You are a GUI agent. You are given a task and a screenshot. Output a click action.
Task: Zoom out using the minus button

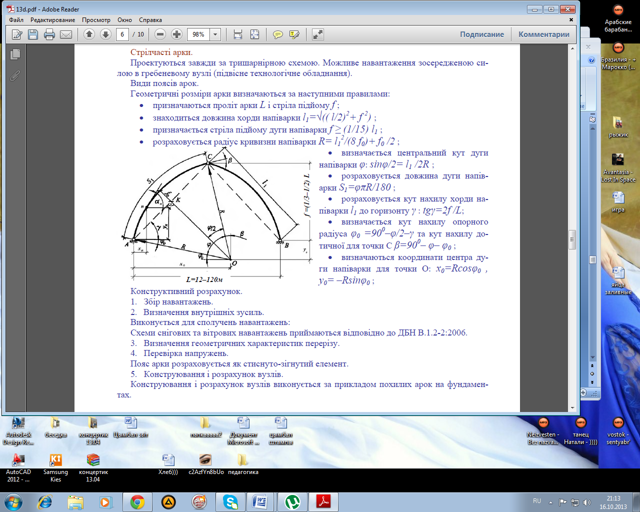tap(160, 34)
